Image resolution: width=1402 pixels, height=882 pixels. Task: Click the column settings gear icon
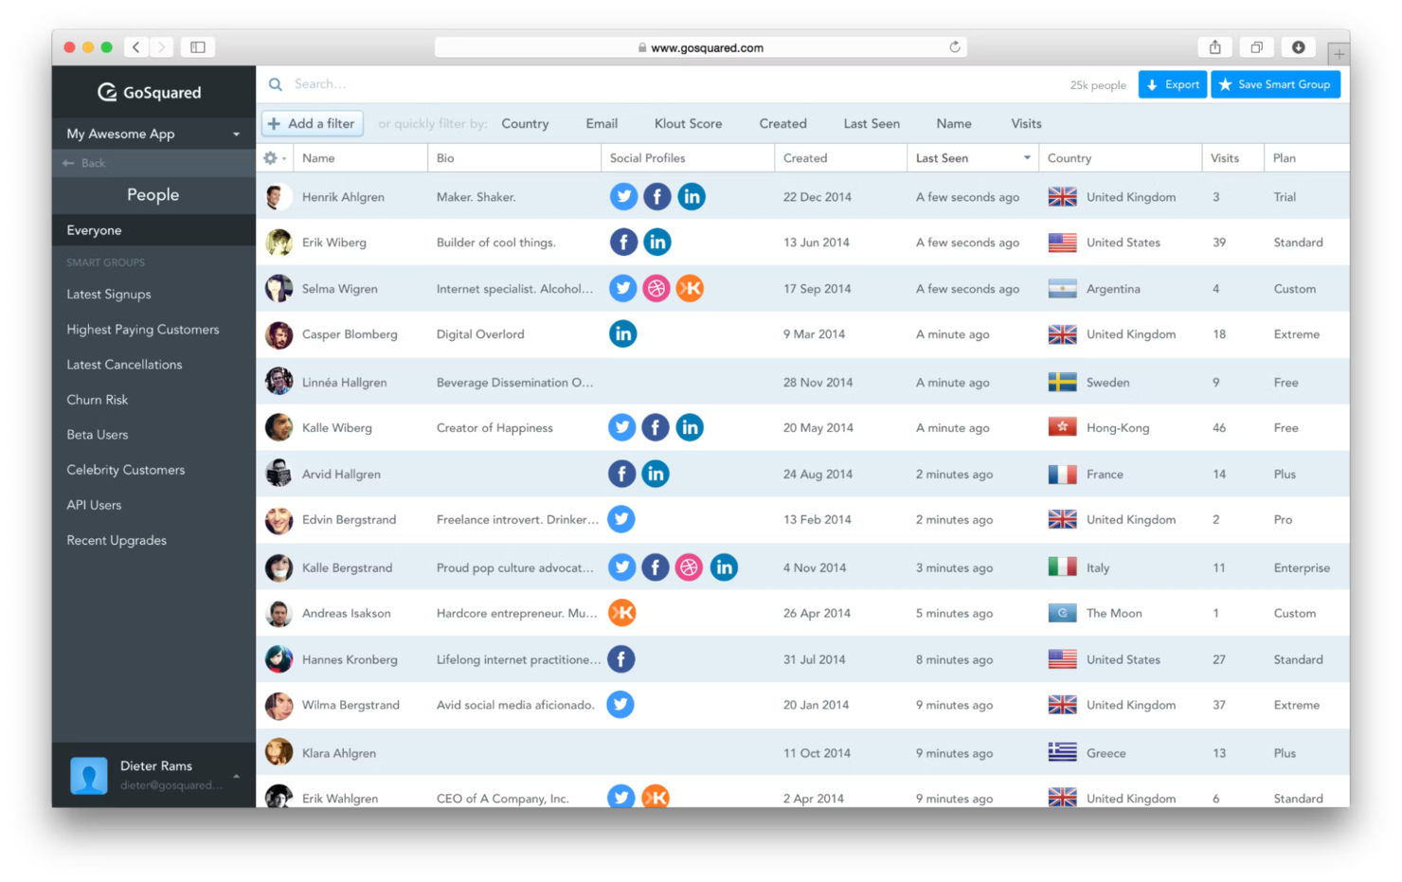coord(271,157)
